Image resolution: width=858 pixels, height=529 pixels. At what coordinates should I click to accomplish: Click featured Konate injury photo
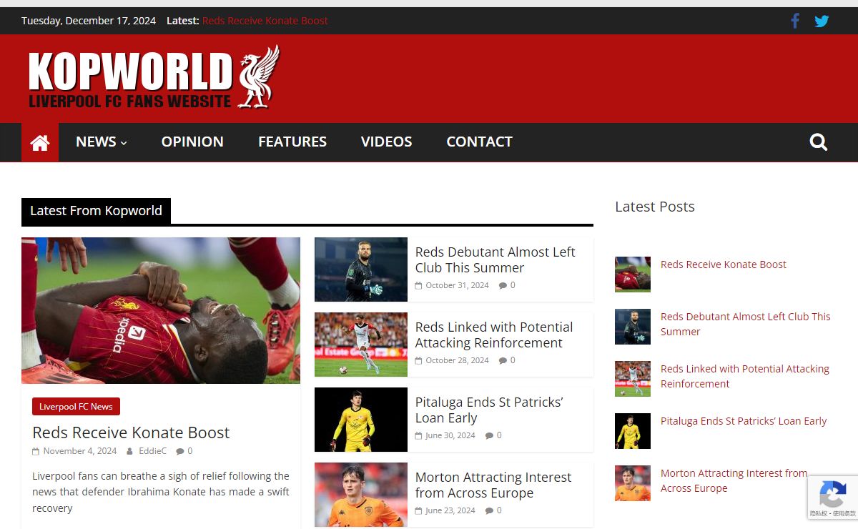[x=161, y=310]
